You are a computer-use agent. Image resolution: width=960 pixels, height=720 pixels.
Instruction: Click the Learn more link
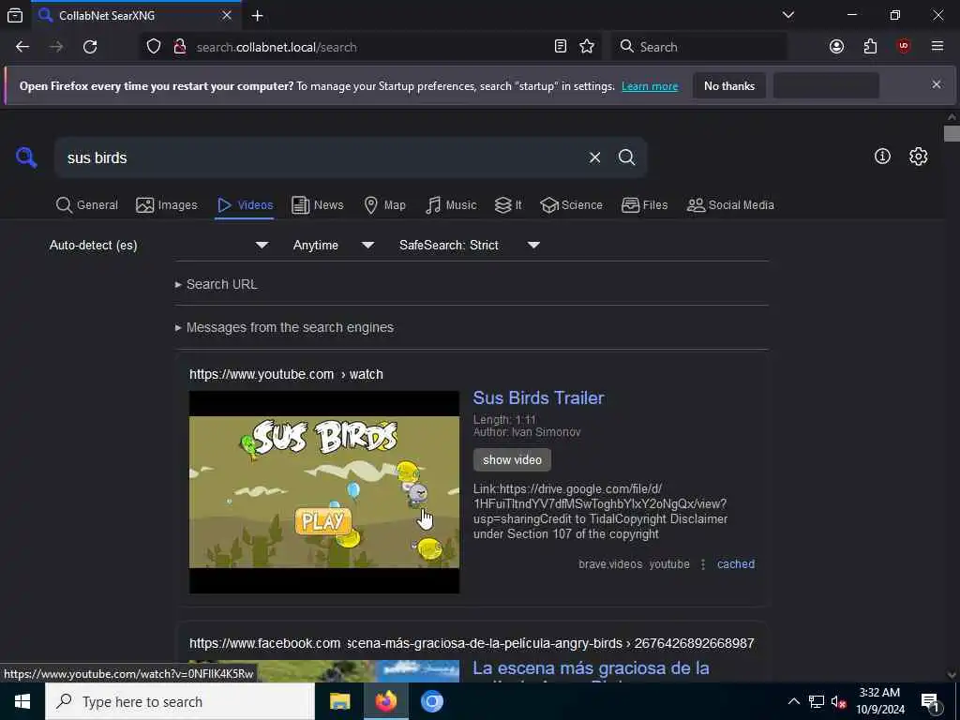tap(650, 86)
